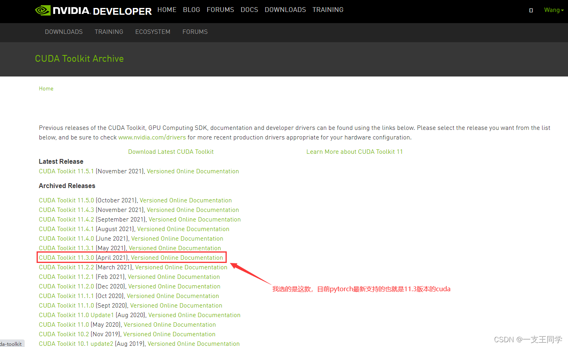Select ECOSYSTEM in secondary menu

tap(153, 32)
